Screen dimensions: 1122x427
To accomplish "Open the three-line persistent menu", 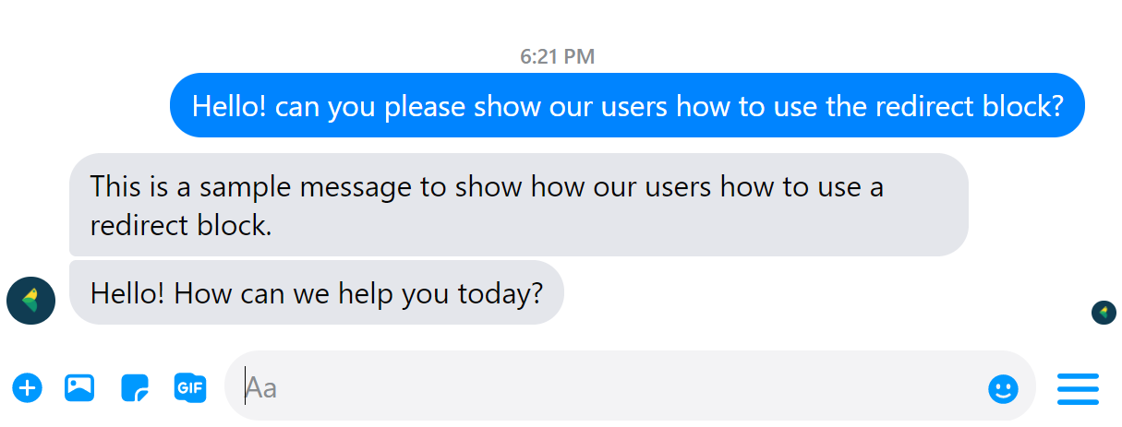I will (1078, 388).
